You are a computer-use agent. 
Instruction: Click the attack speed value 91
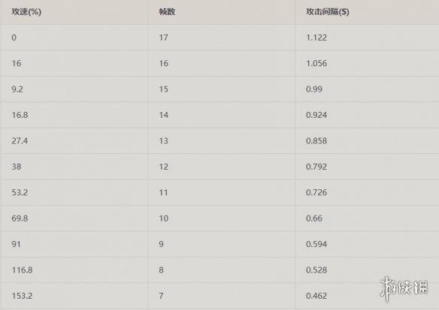(x=16, y=244)
